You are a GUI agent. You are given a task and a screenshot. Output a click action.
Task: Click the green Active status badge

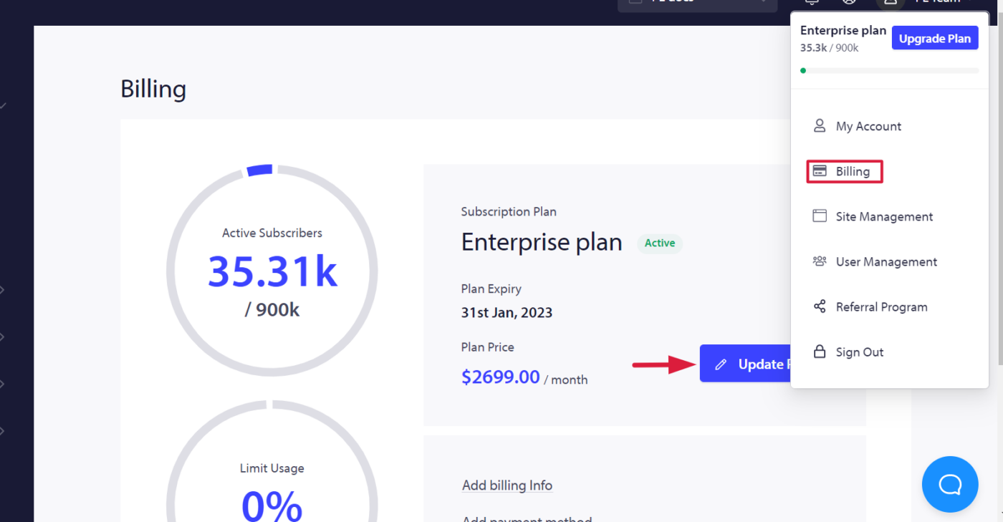coord(660,243)
